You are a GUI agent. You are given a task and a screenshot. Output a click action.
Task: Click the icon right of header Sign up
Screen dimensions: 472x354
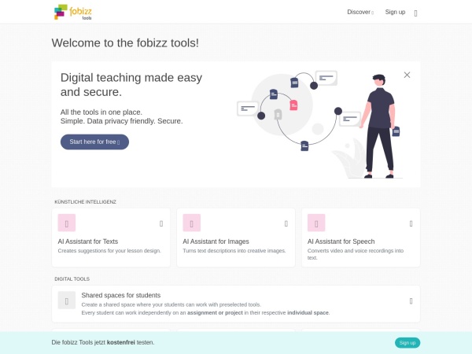click(415, 13)
